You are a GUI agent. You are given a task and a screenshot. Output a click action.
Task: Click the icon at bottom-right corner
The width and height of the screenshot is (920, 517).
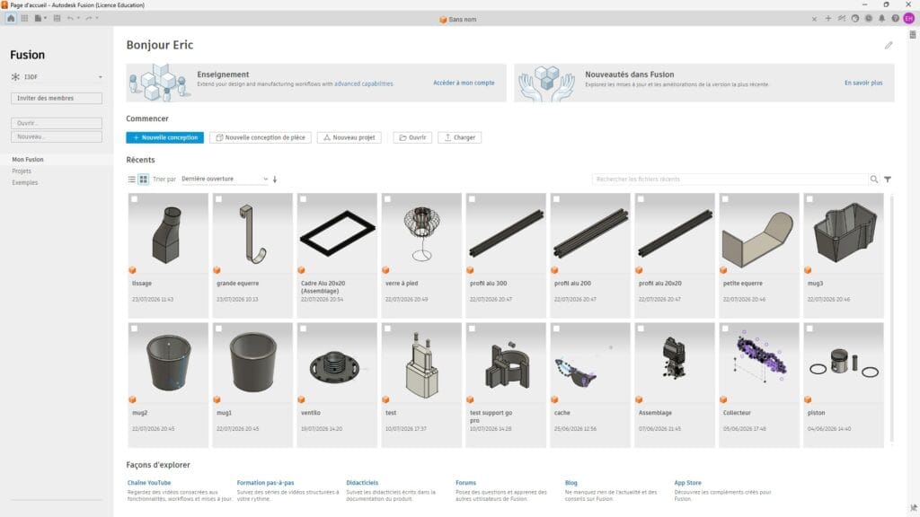pyautogui.click(x=914, y=508)
